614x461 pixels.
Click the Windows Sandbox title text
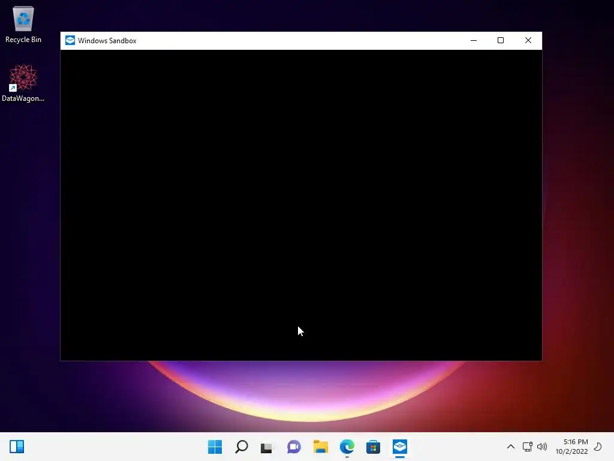click(107, 41)
